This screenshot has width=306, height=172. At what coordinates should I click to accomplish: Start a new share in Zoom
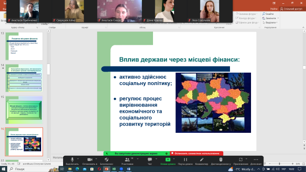168,161
